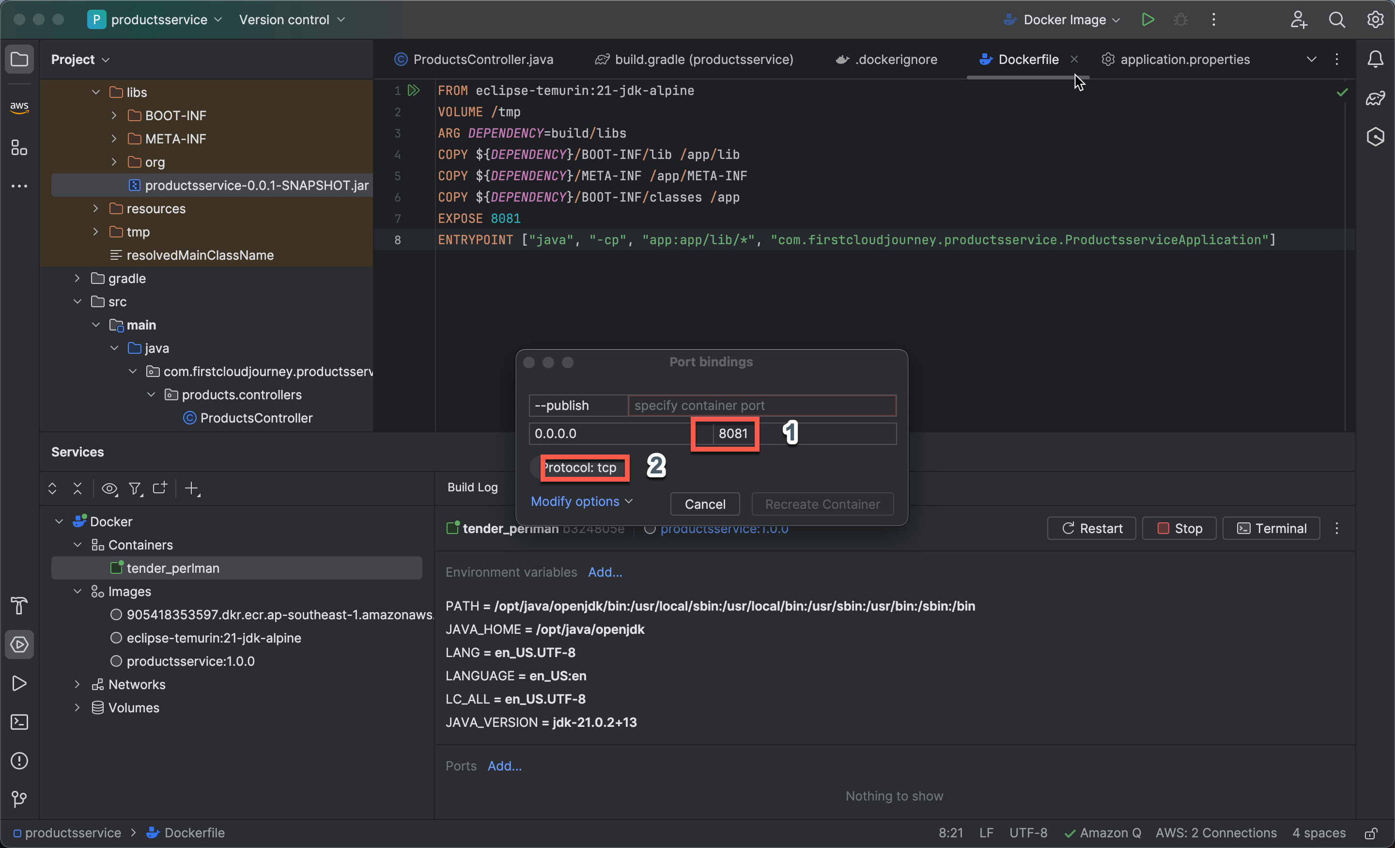
Task: Select eclipse-temurin:21-jdk-alpine image
Action: 214,638
